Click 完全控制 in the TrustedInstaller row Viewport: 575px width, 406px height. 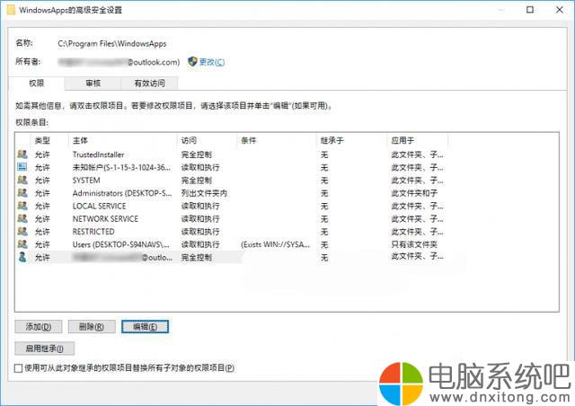pyautogui.click(x=196, y=154)
